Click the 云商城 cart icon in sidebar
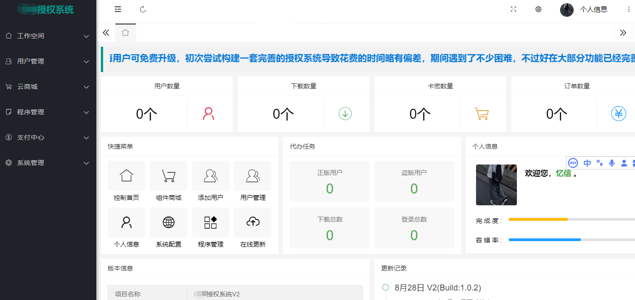Screen dimensions: 635x300 [x=8, y=87]
